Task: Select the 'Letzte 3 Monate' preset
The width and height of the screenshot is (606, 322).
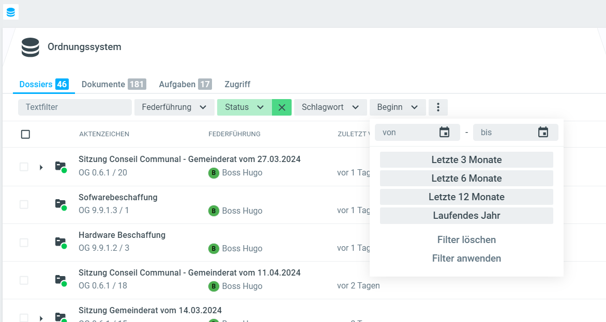Action: pyautogui.click(x=466, y=160)
